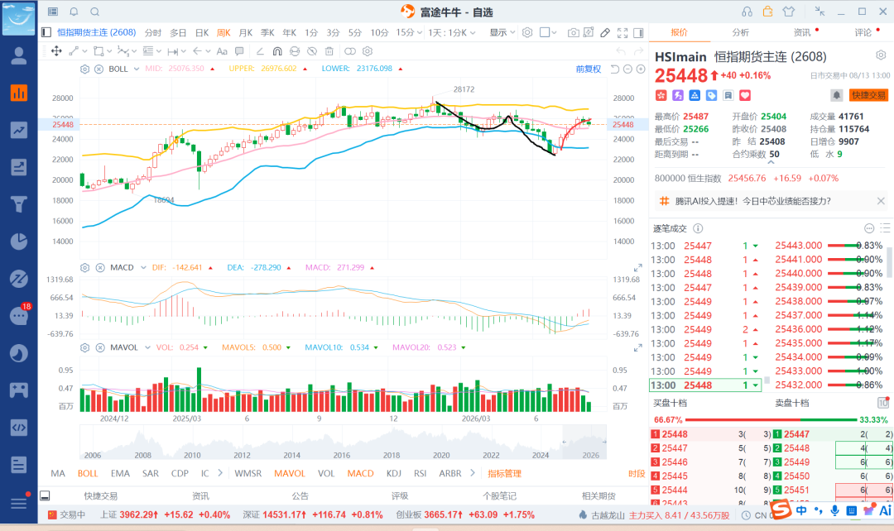The image size is (894, 531).
Task: Select the magnet snap tool
Action: [x=277, y=51]
